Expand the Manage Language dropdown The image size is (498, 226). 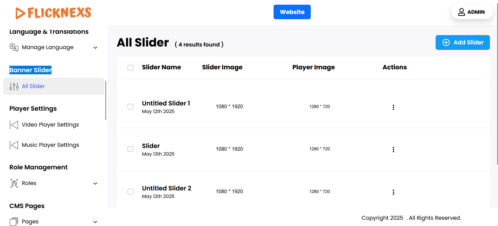(x=95, y=48)
